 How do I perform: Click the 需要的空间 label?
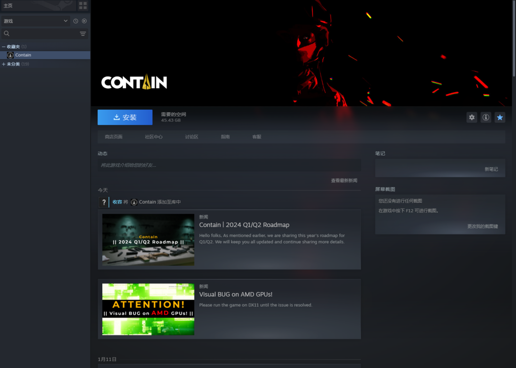[173, 115]
